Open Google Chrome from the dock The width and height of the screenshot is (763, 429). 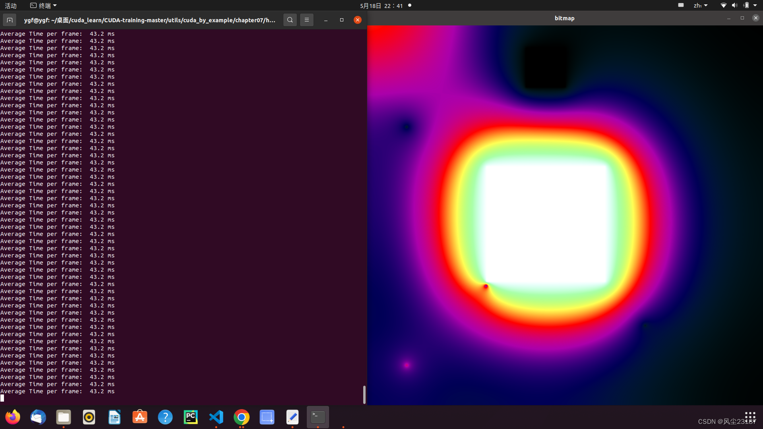coord(242,417)
